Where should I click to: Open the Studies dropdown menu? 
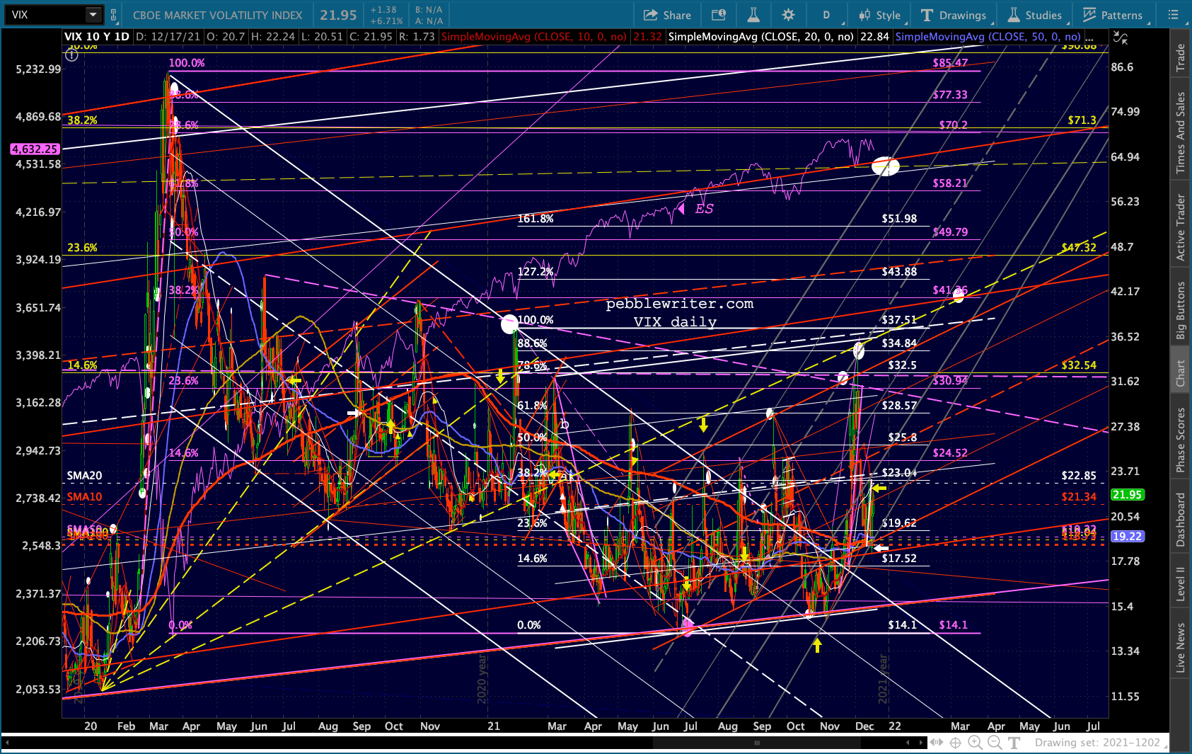(x=1035, y=15)
